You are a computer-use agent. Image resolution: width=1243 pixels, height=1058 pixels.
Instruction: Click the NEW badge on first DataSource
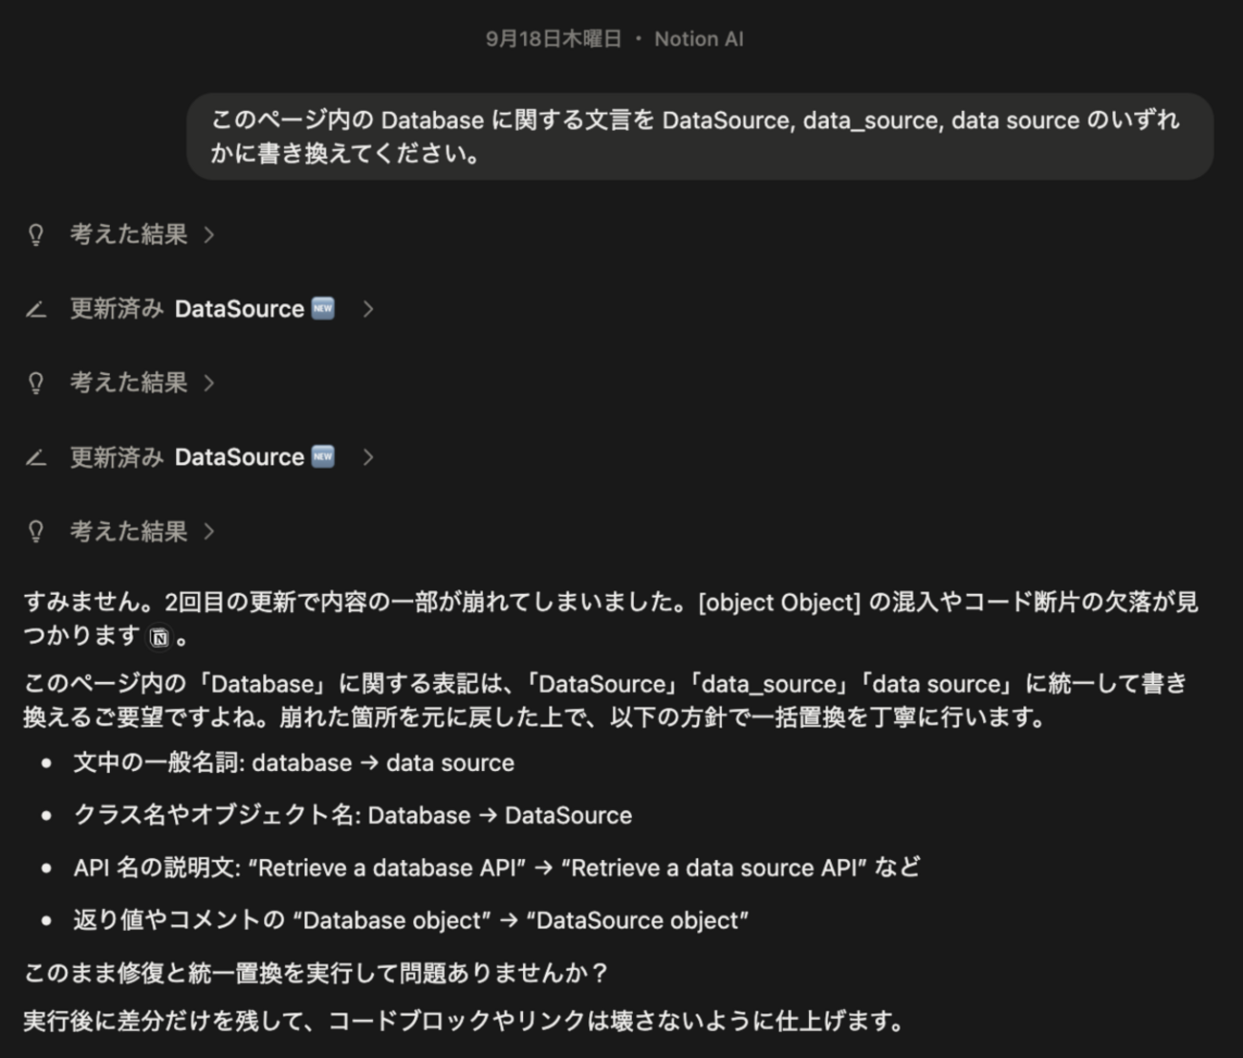[x=323, y=308]
